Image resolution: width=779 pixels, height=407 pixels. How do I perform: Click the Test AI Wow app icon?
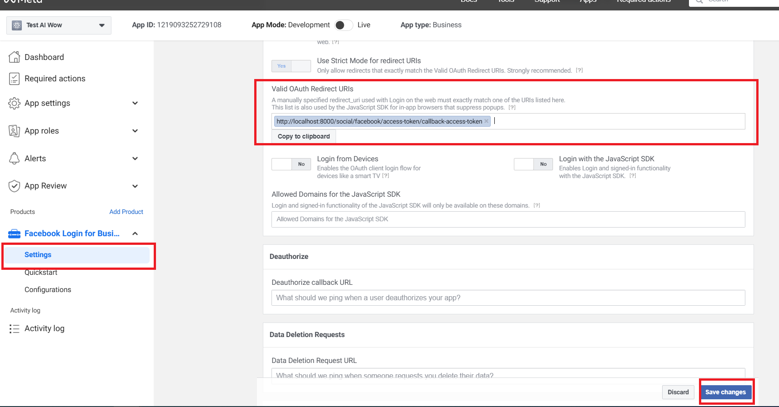click(17, 25)
